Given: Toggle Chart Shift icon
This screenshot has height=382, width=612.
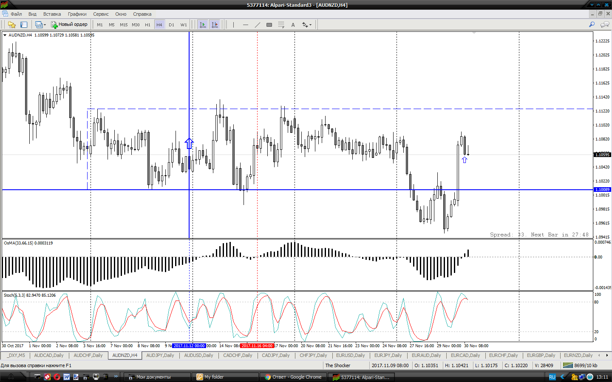Looking at the screenshot, I should (x=215, y=25).
